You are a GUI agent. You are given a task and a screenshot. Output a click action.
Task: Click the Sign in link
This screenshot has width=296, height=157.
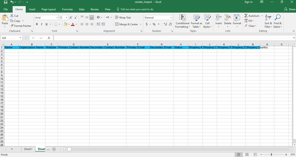click(x=248, y=2)
